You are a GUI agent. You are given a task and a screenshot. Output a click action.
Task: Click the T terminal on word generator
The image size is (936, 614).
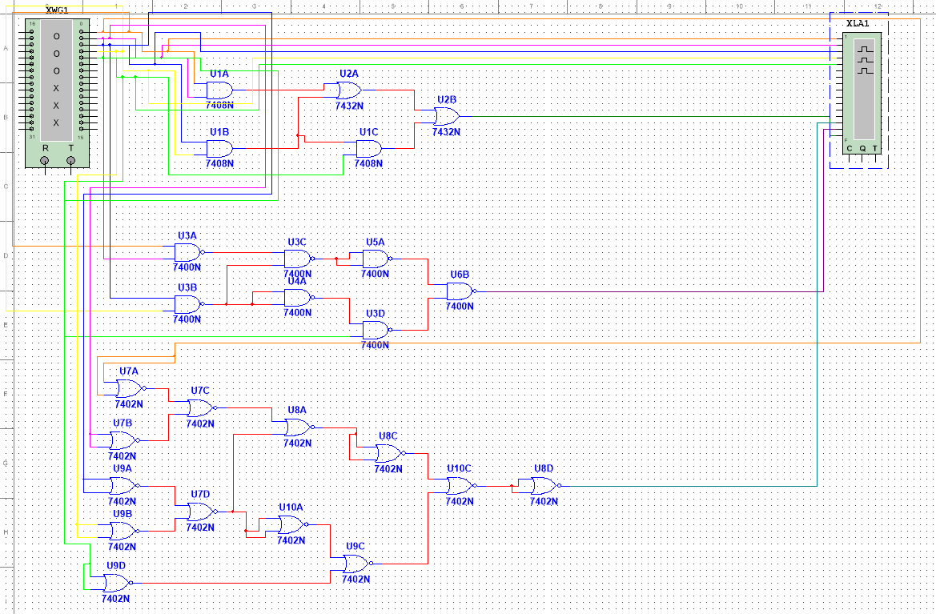70,160
